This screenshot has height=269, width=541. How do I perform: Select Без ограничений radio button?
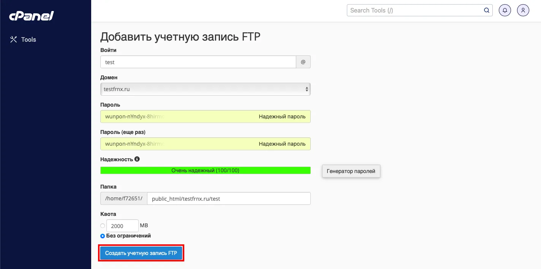pos(103,236)
